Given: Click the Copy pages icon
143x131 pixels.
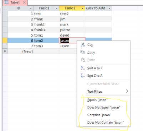Looking at the screenshot, I should (x=83, y=52).
